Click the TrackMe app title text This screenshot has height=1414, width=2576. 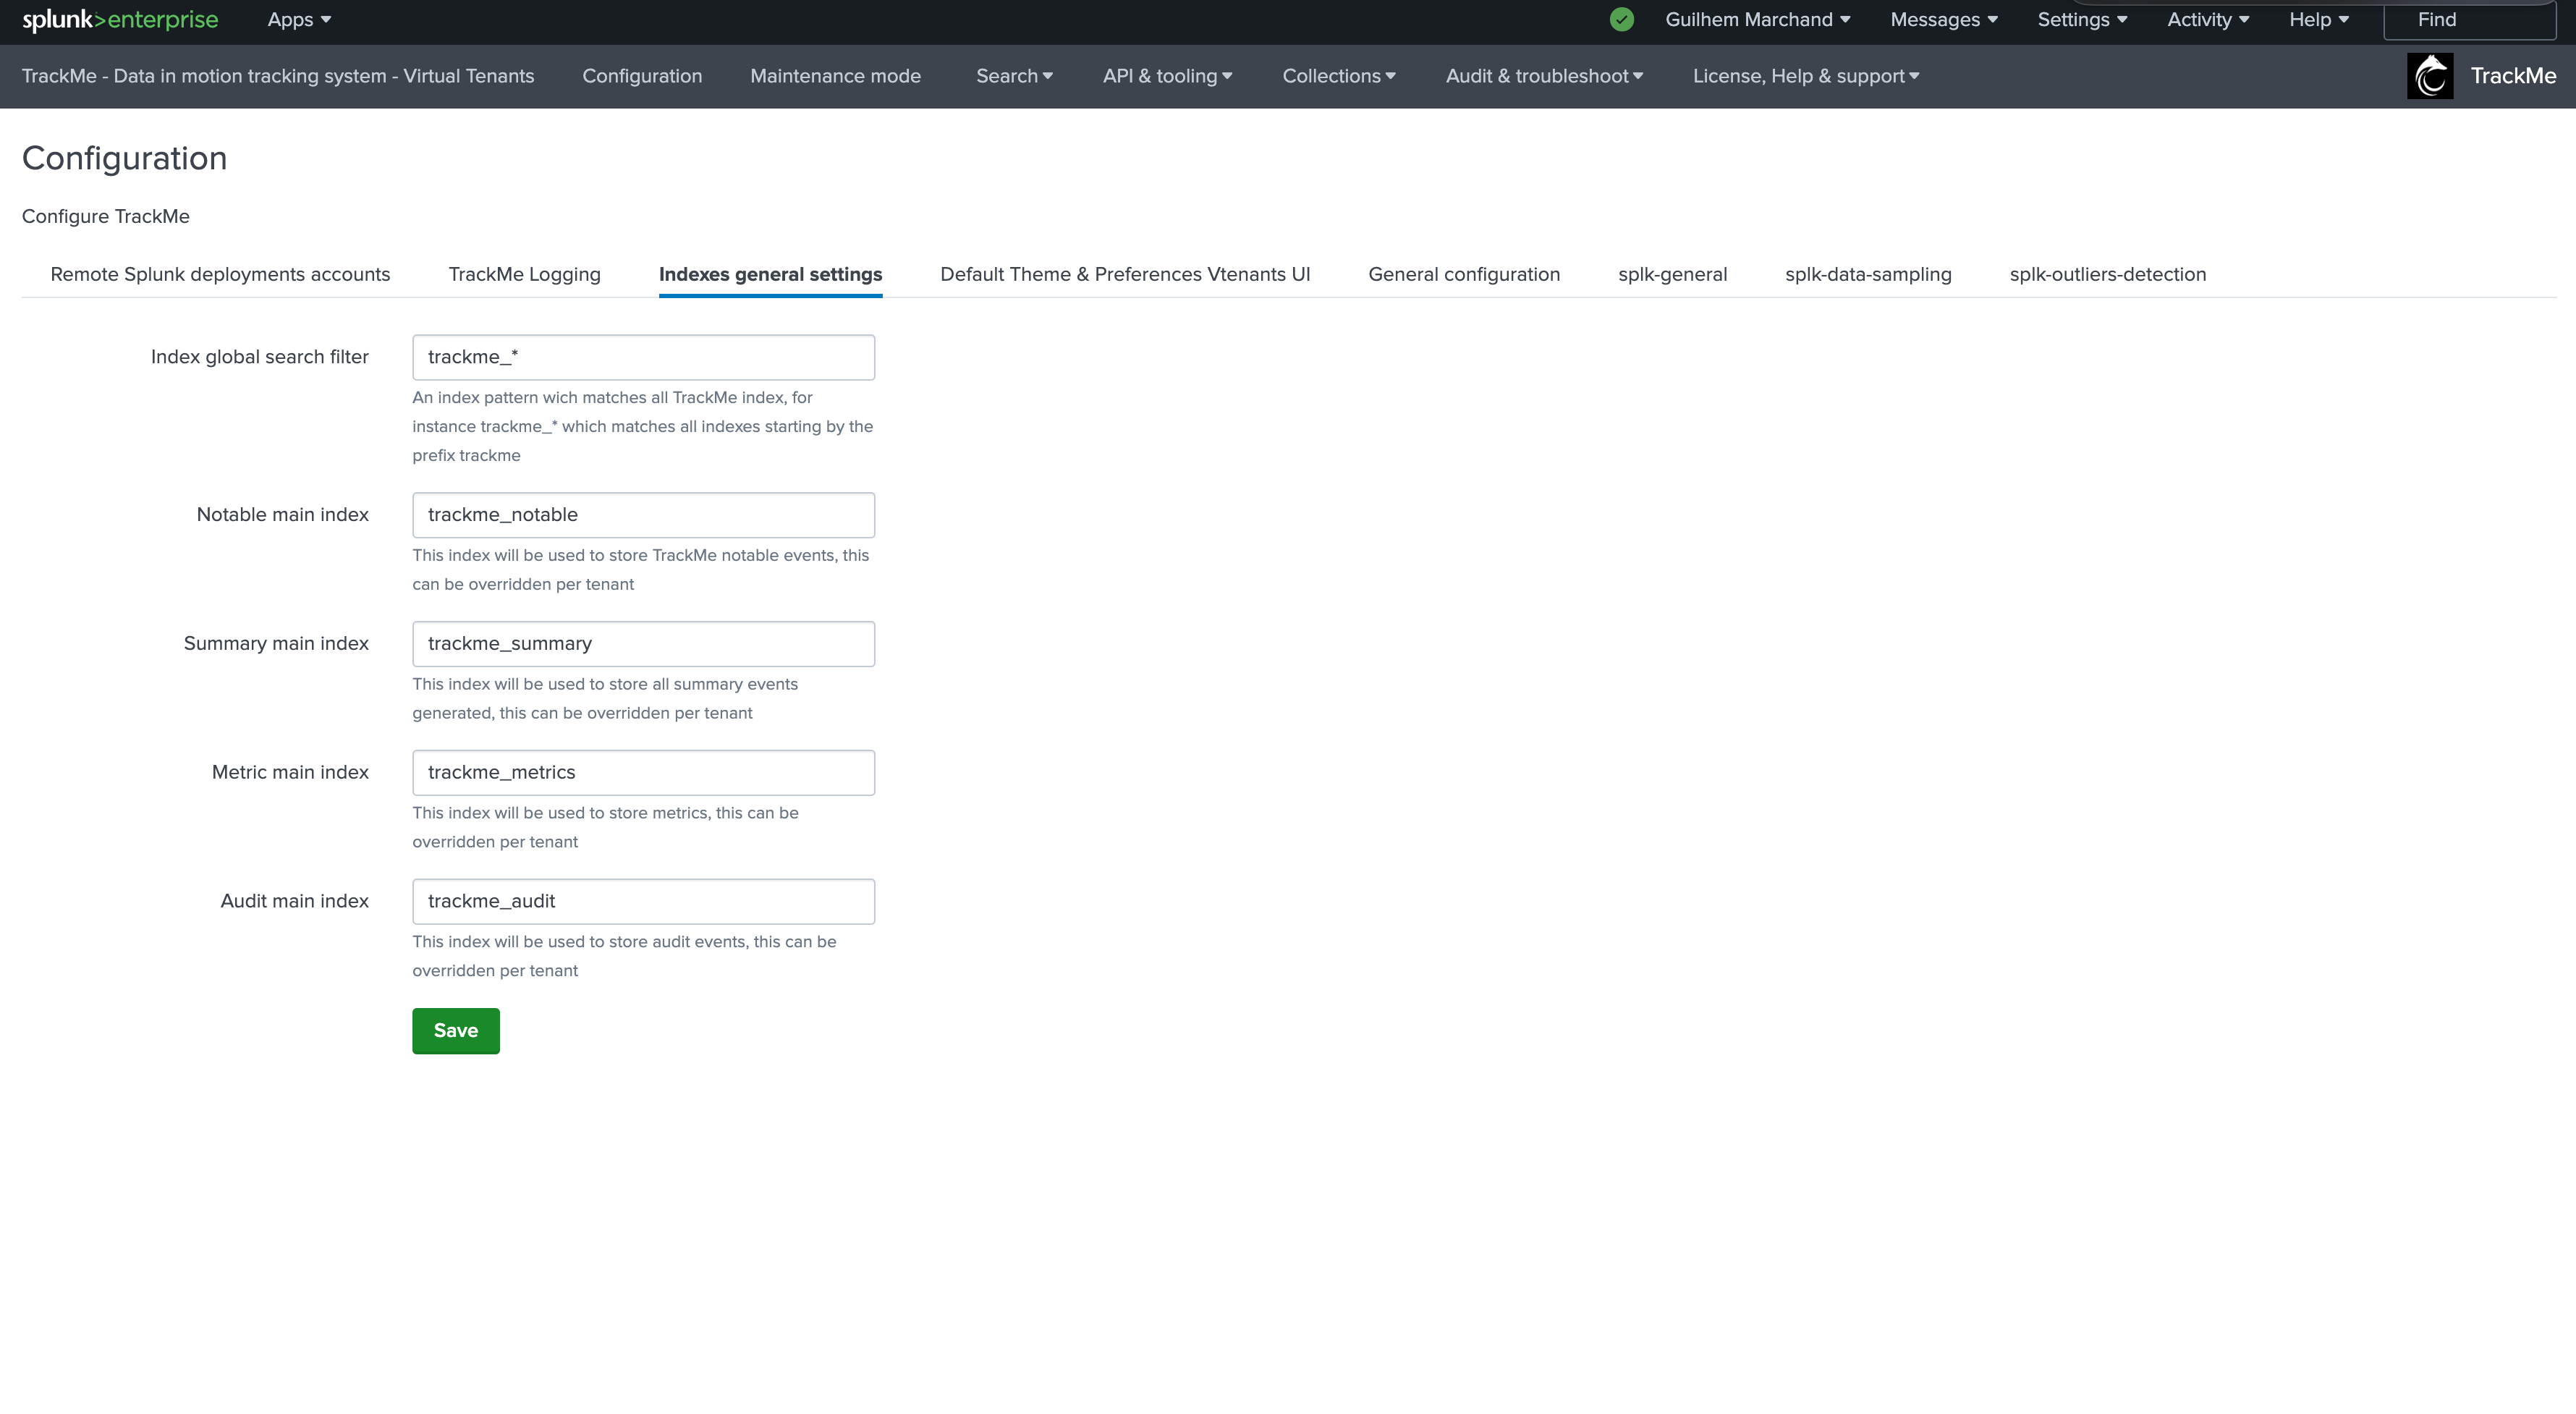click(x=2513, y=76)
